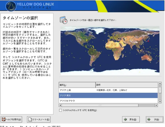Enable システムクロックで UTC を使用 checkbox
165x127 pixels.
(61, 110)
